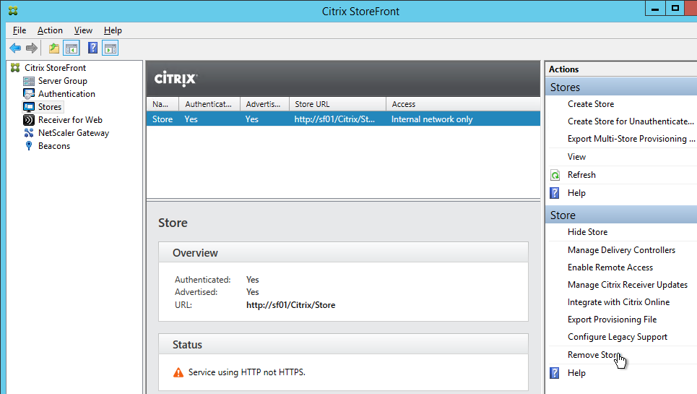Sort by the Store URL column header

pyautogui.click(x=338, y=104)
